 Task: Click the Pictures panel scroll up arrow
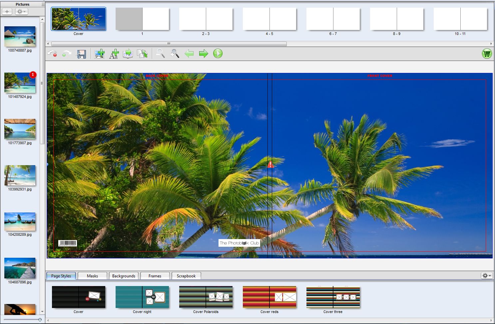coord(42,19)
